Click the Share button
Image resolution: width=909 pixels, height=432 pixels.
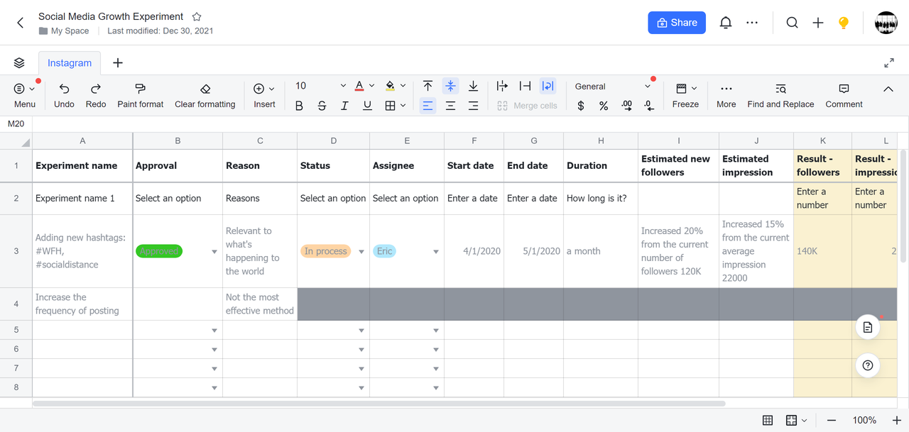click(676, 23)
